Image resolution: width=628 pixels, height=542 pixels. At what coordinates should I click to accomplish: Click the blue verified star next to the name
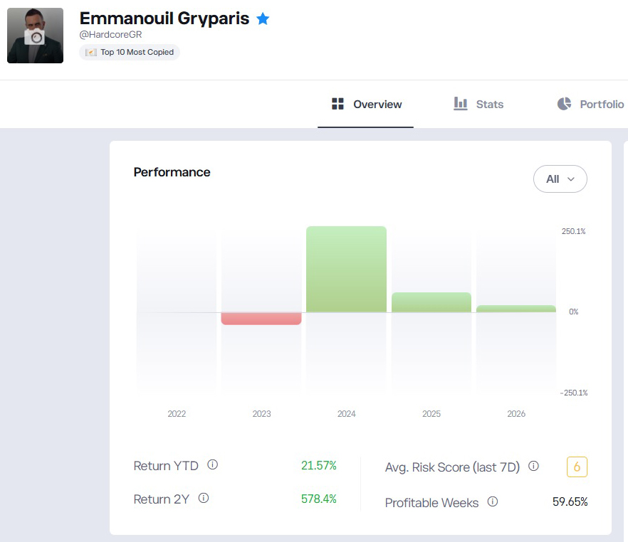[x=263, y=18]
